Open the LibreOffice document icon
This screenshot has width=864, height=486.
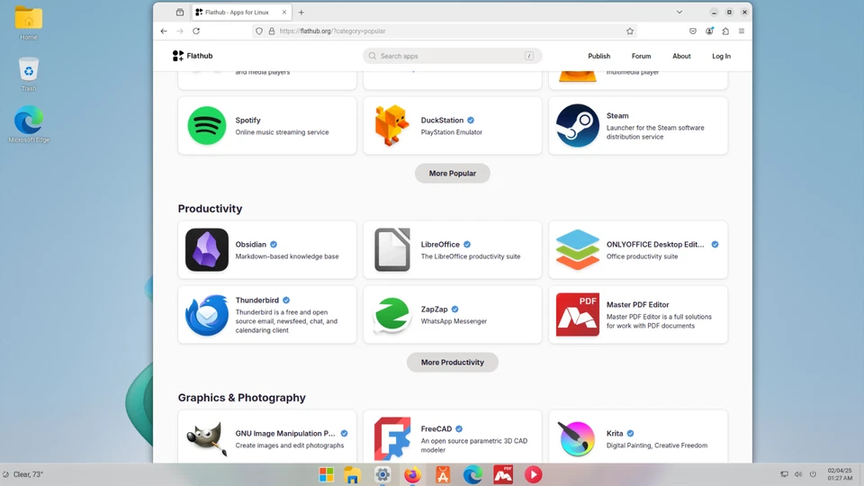391,249
